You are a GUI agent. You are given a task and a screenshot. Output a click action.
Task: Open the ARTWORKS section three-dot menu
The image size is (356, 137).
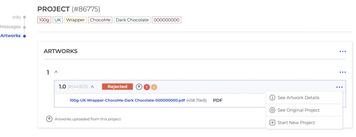[342, 51]
